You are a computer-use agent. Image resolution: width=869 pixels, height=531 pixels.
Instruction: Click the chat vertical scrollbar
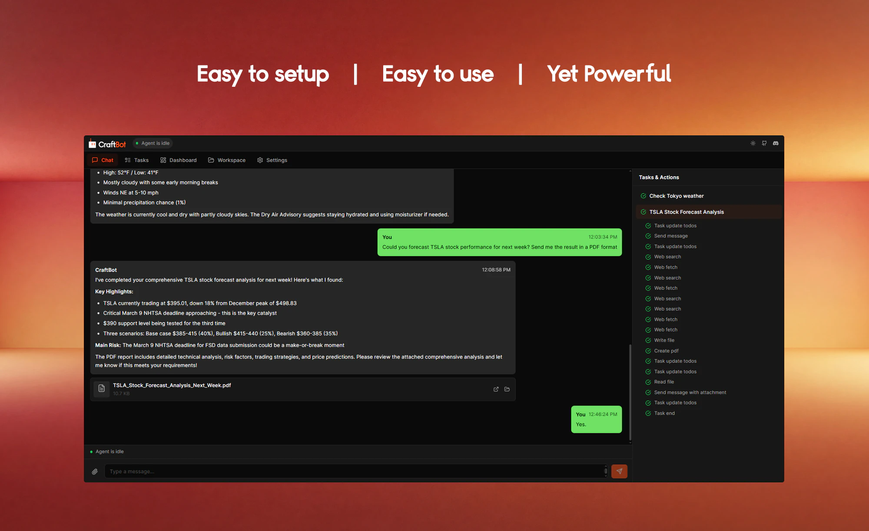[x=630, y=393]
